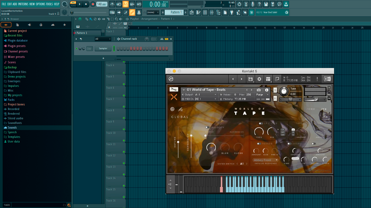Open the Purge dropdown menu

[x=262, y=95]
